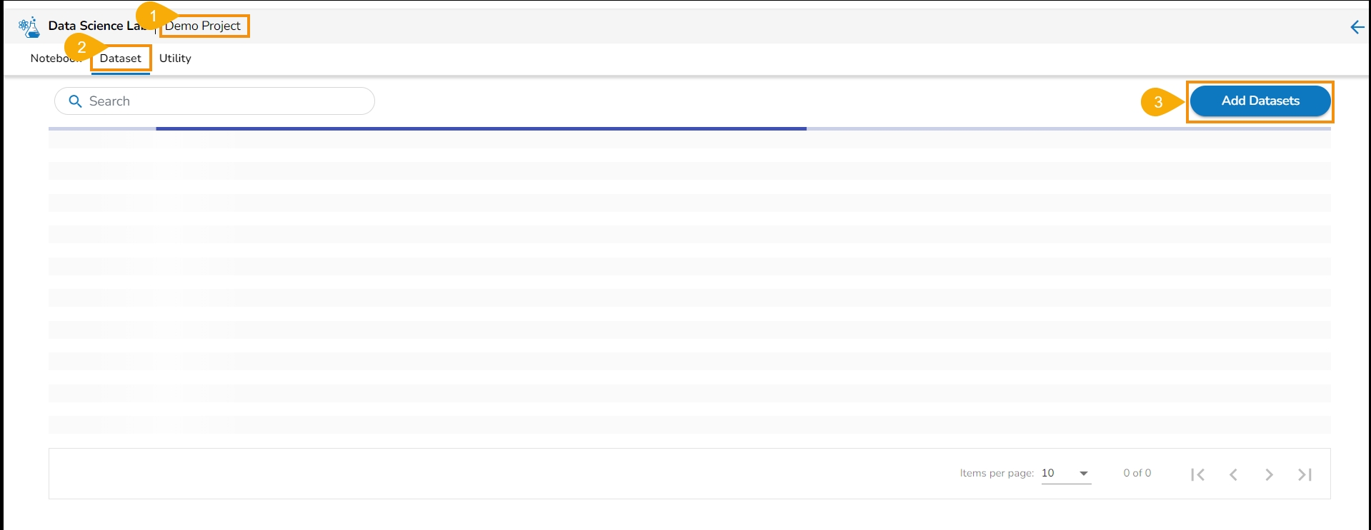Click the loading progress bar
Viewport: 1371px width, 530px height.
[481, 128]
